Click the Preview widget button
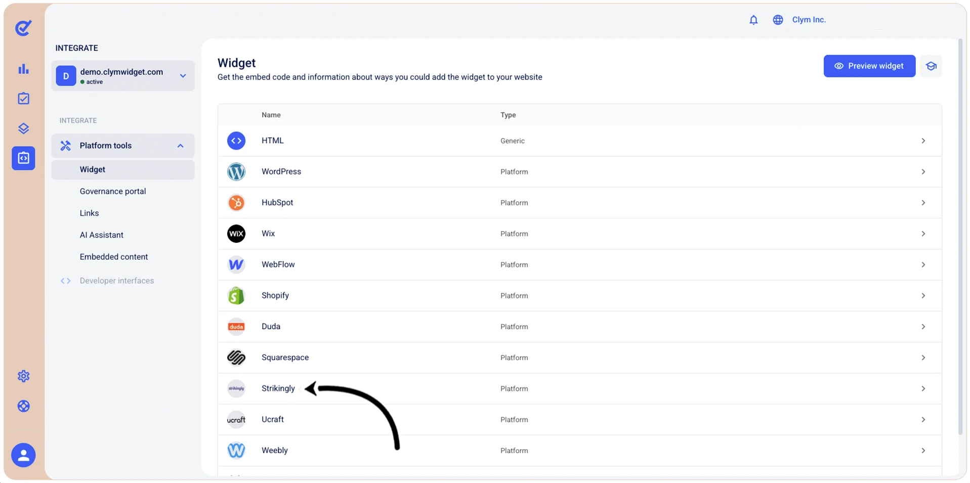The image size is (970, 483). coord(869,66)
